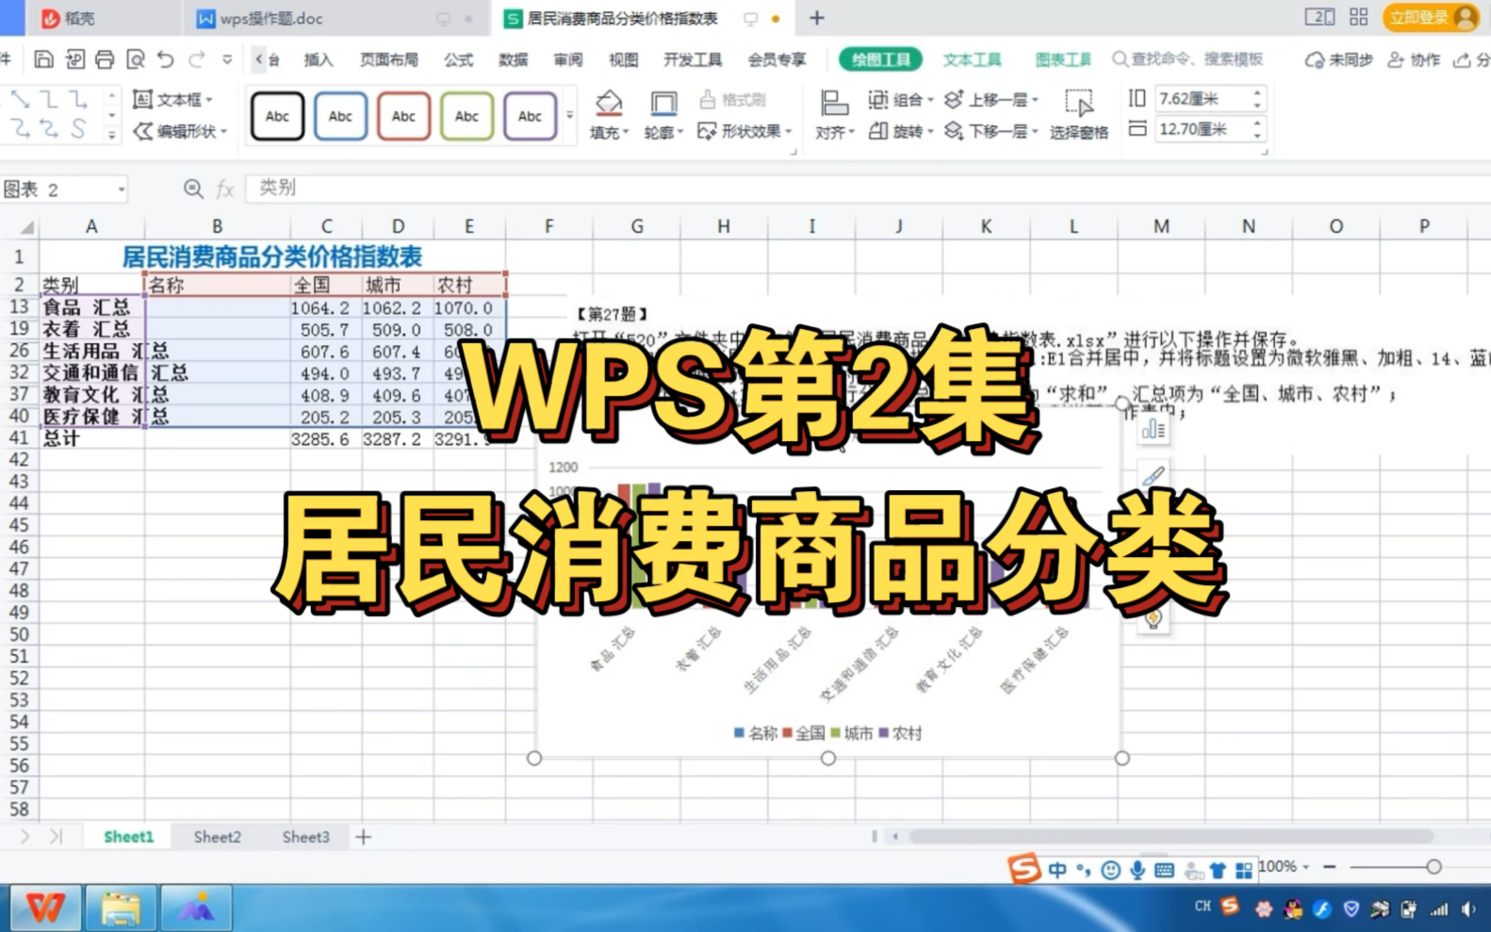Expand the 编辑形状 edit shape dropdown
Image resolution: width=1491 pixels, height=932 pixels.
(x=224, y=132)
